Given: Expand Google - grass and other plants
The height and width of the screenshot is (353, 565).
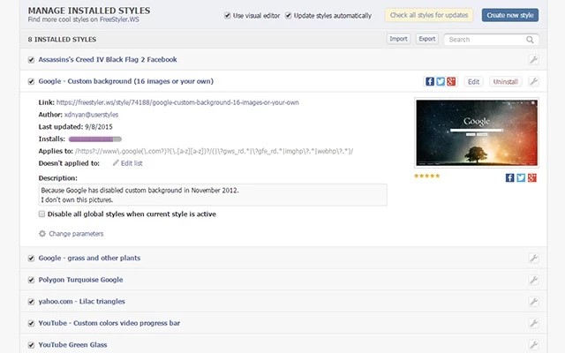Looking at the screenshot, I should pyautogui.click(x=89, y=258).
